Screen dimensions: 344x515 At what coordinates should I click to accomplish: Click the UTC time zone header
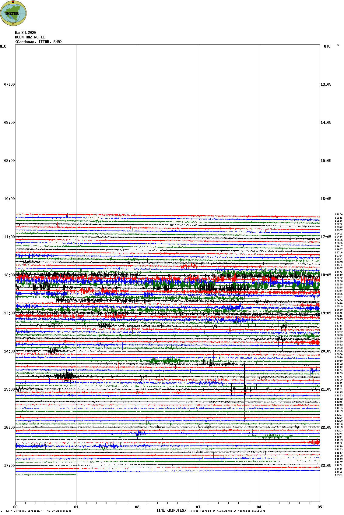click(327, 46)
